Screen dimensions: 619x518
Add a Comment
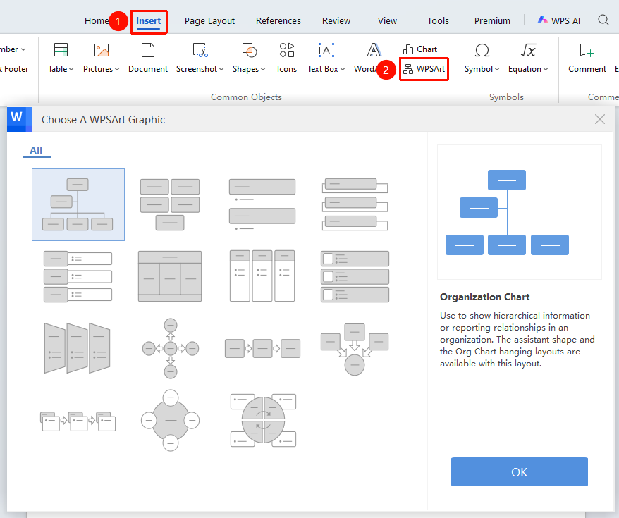587,58
